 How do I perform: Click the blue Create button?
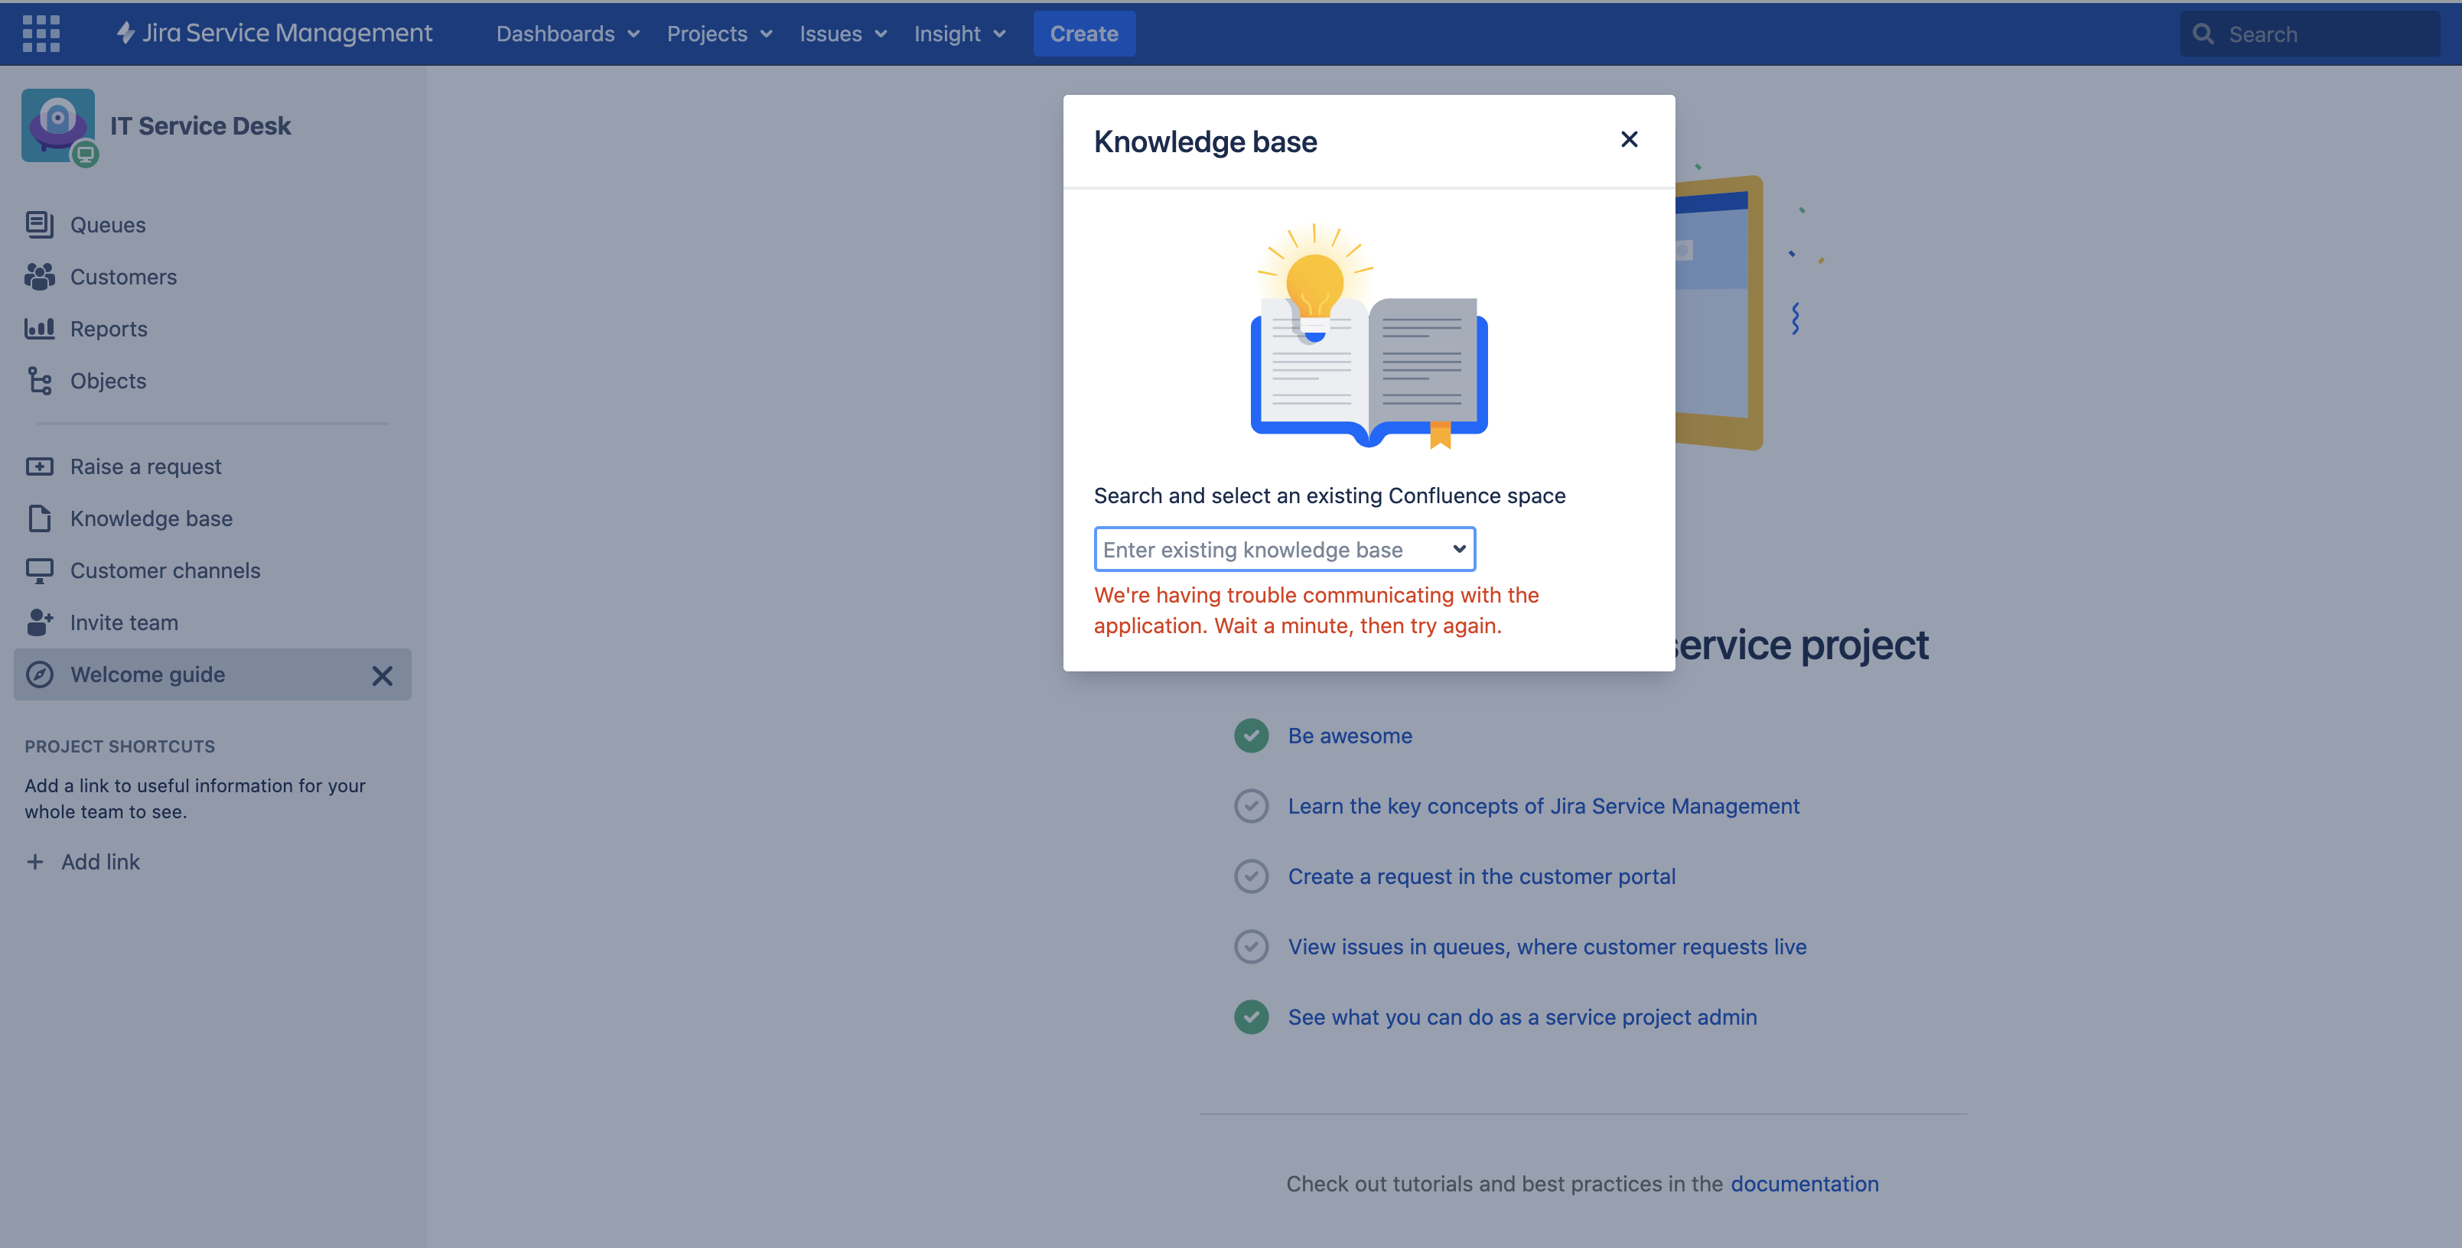pos(1083,34)
